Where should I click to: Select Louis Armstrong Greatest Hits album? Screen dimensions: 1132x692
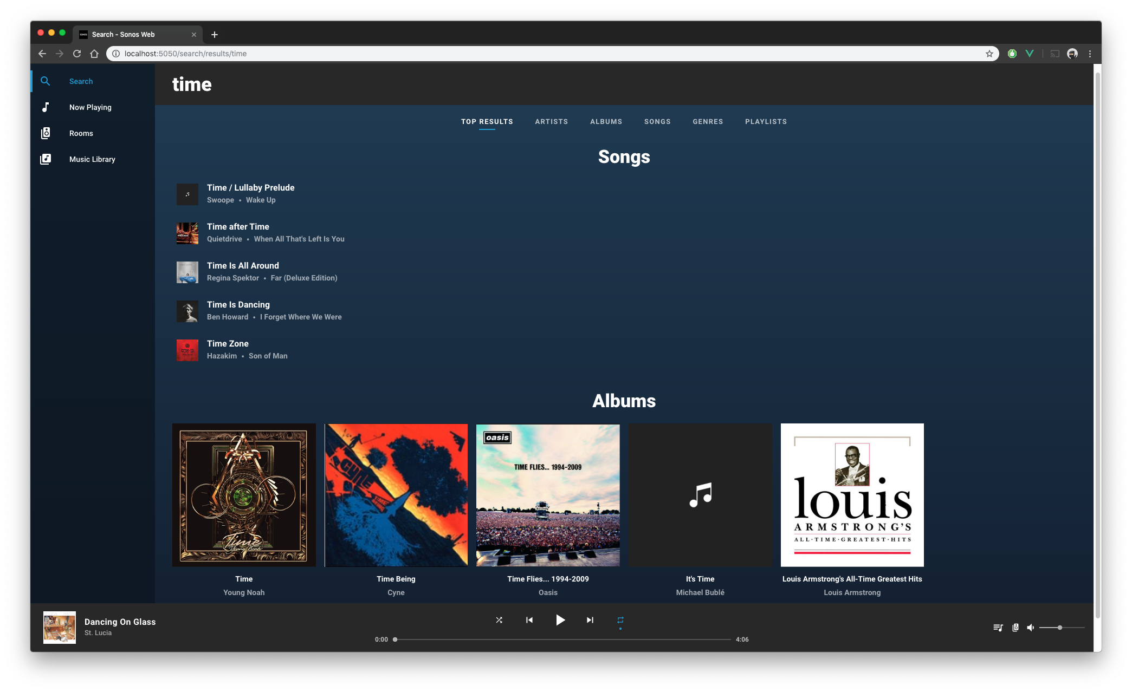click(x=852, y=495)
